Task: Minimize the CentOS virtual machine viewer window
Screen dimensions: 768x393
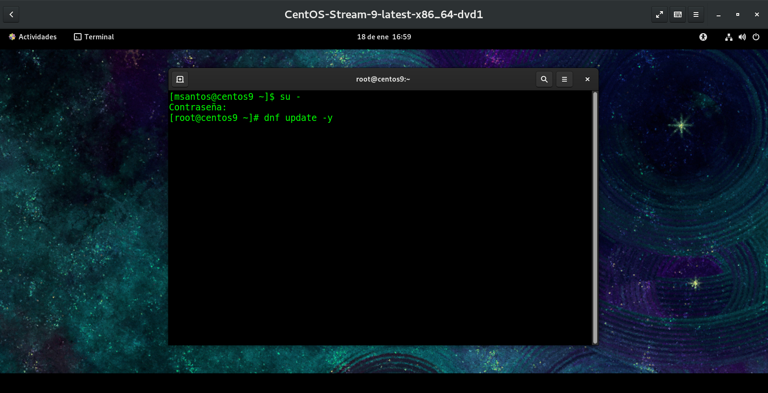Action: click(x=719, y=15)
